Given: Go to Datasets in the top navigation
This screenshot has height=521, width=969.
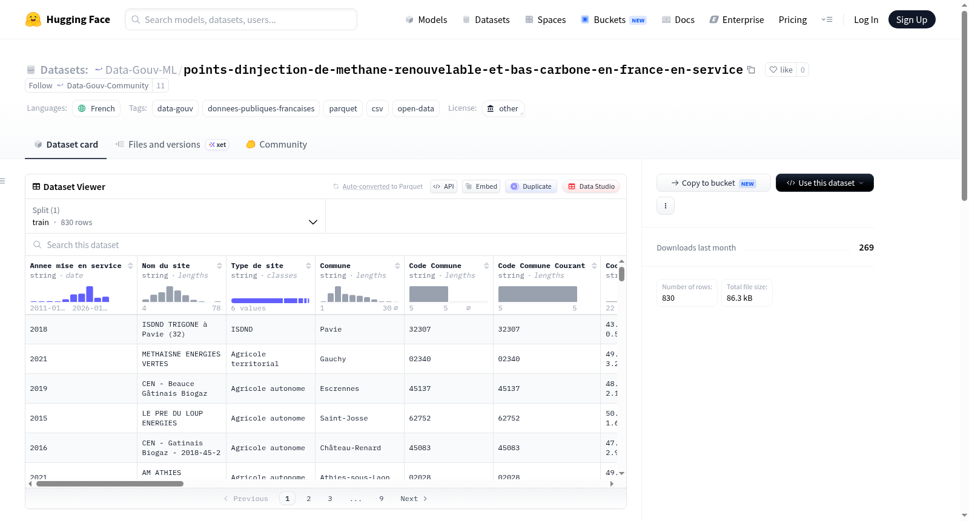Looking at the screenshot, I should tap(486, 19).
